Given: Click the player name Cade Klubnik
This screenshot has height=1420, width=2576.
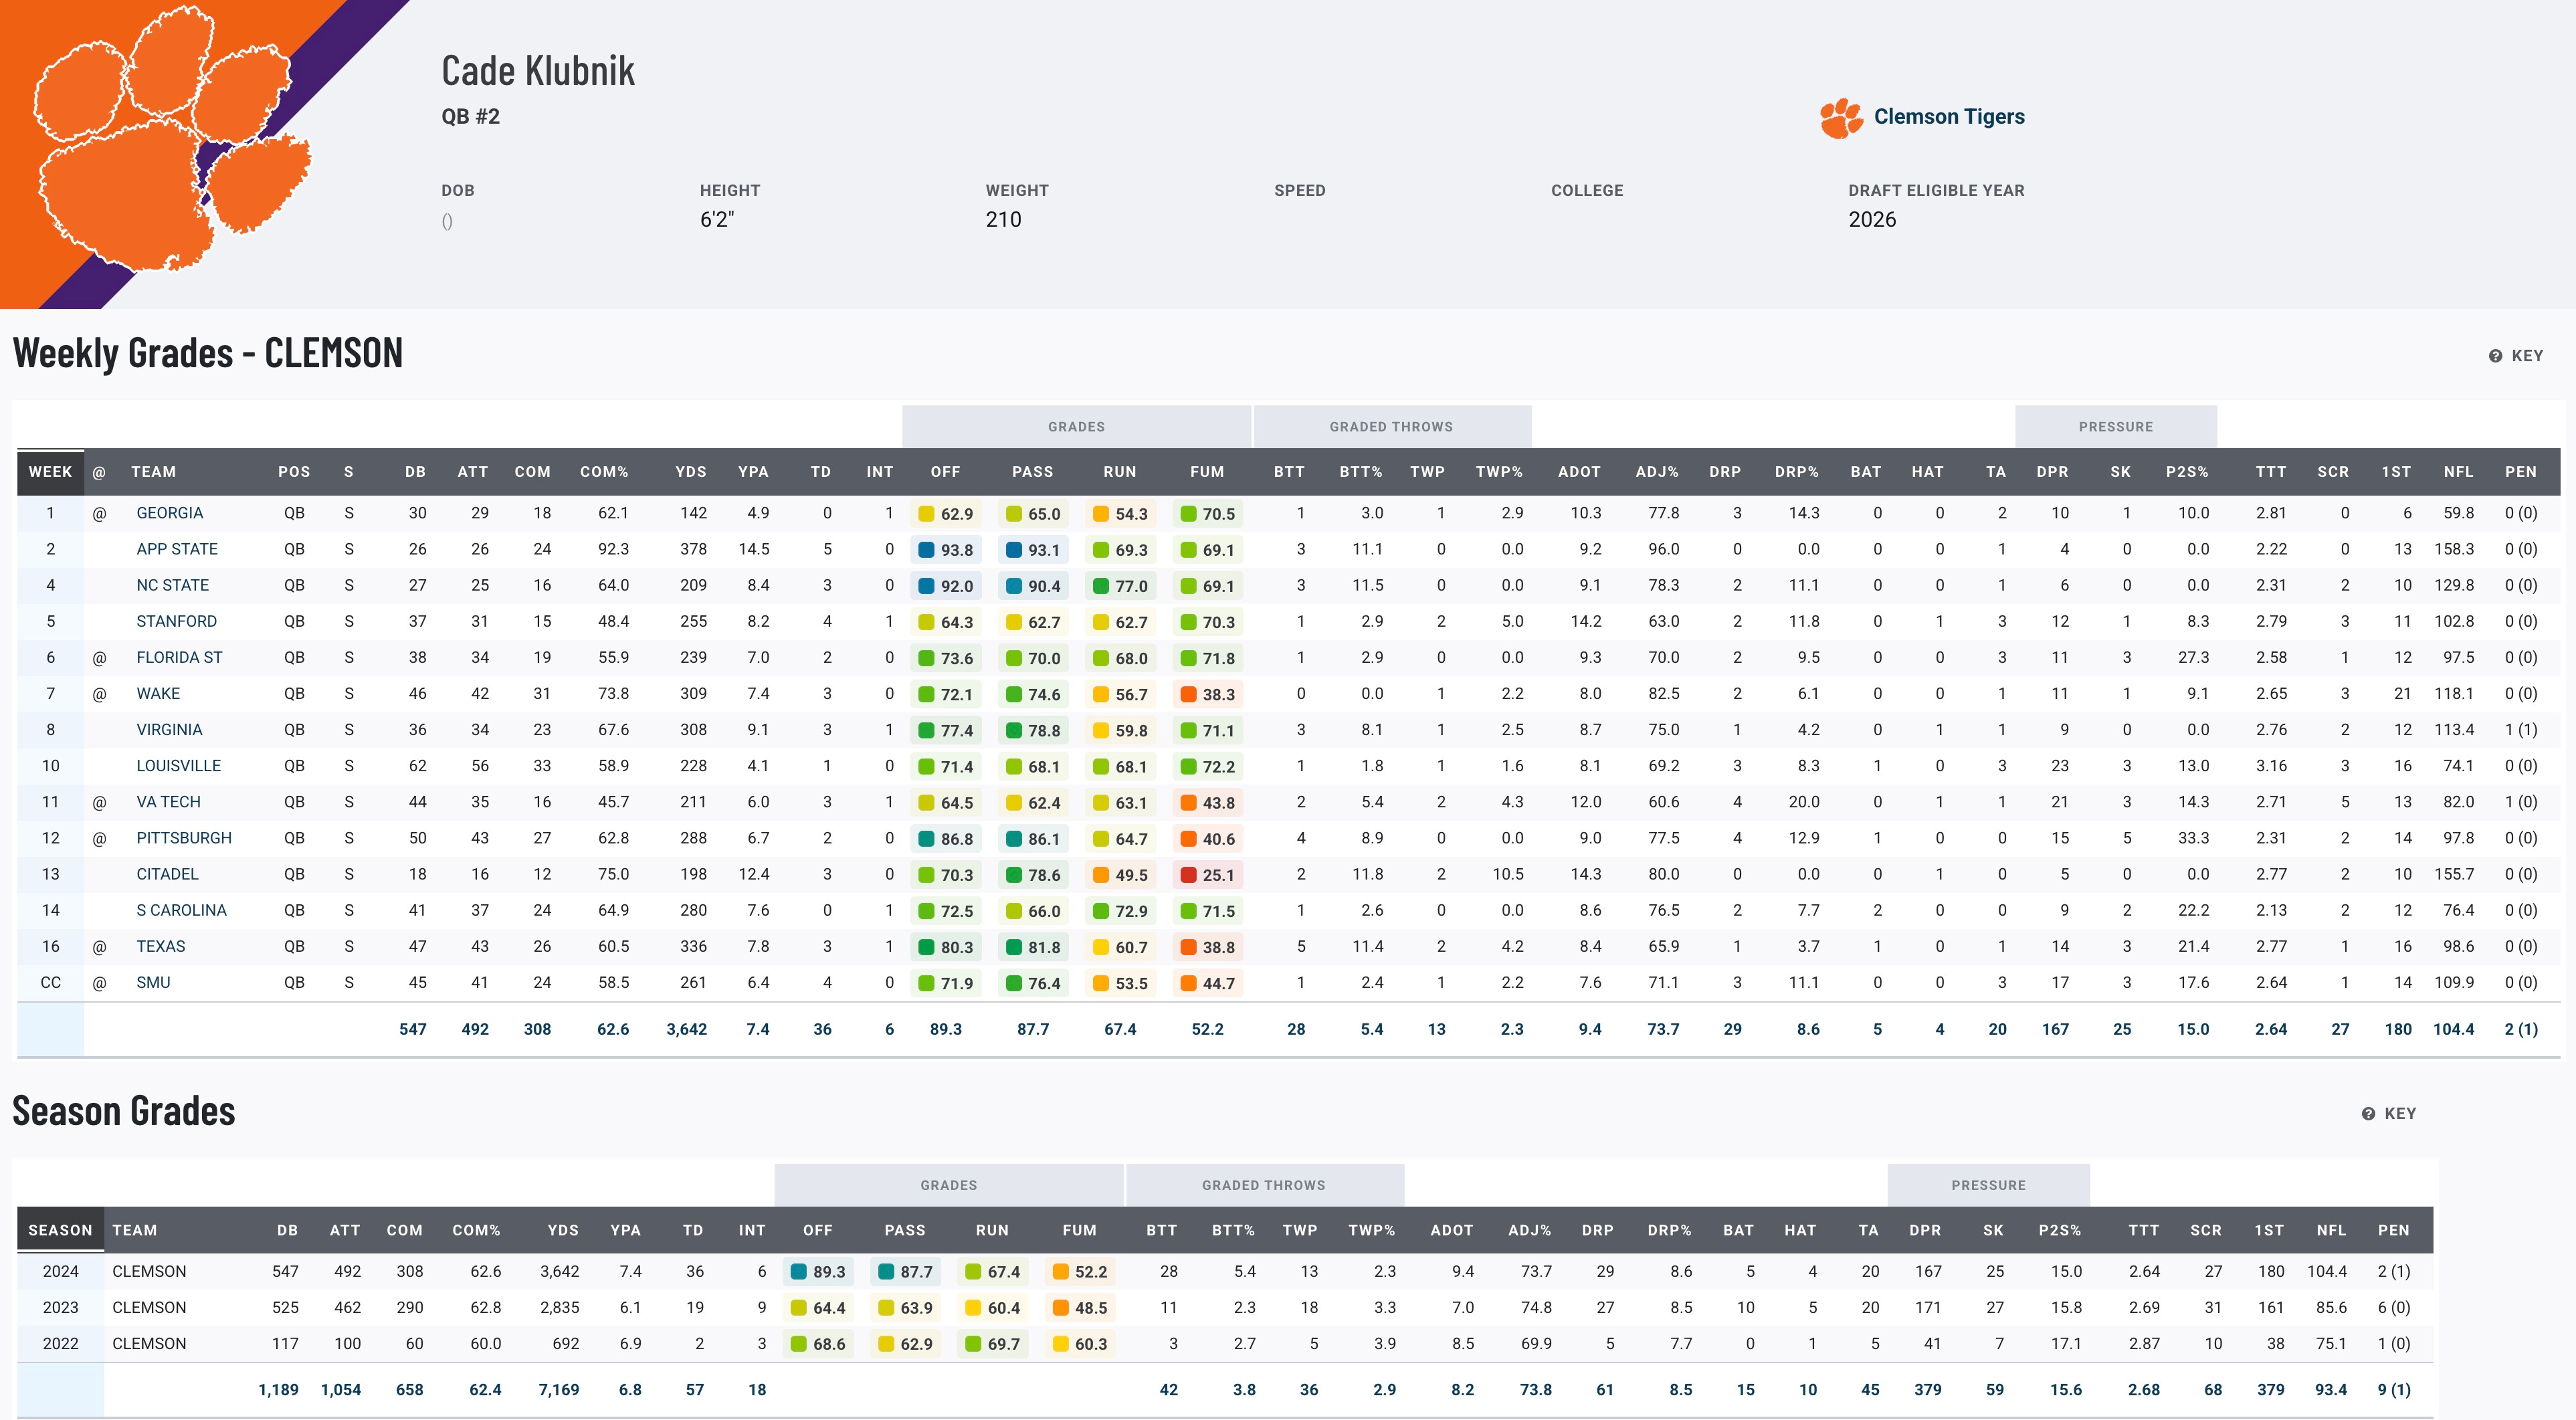Looking at the screenshot, I should [x=538, y=71].
